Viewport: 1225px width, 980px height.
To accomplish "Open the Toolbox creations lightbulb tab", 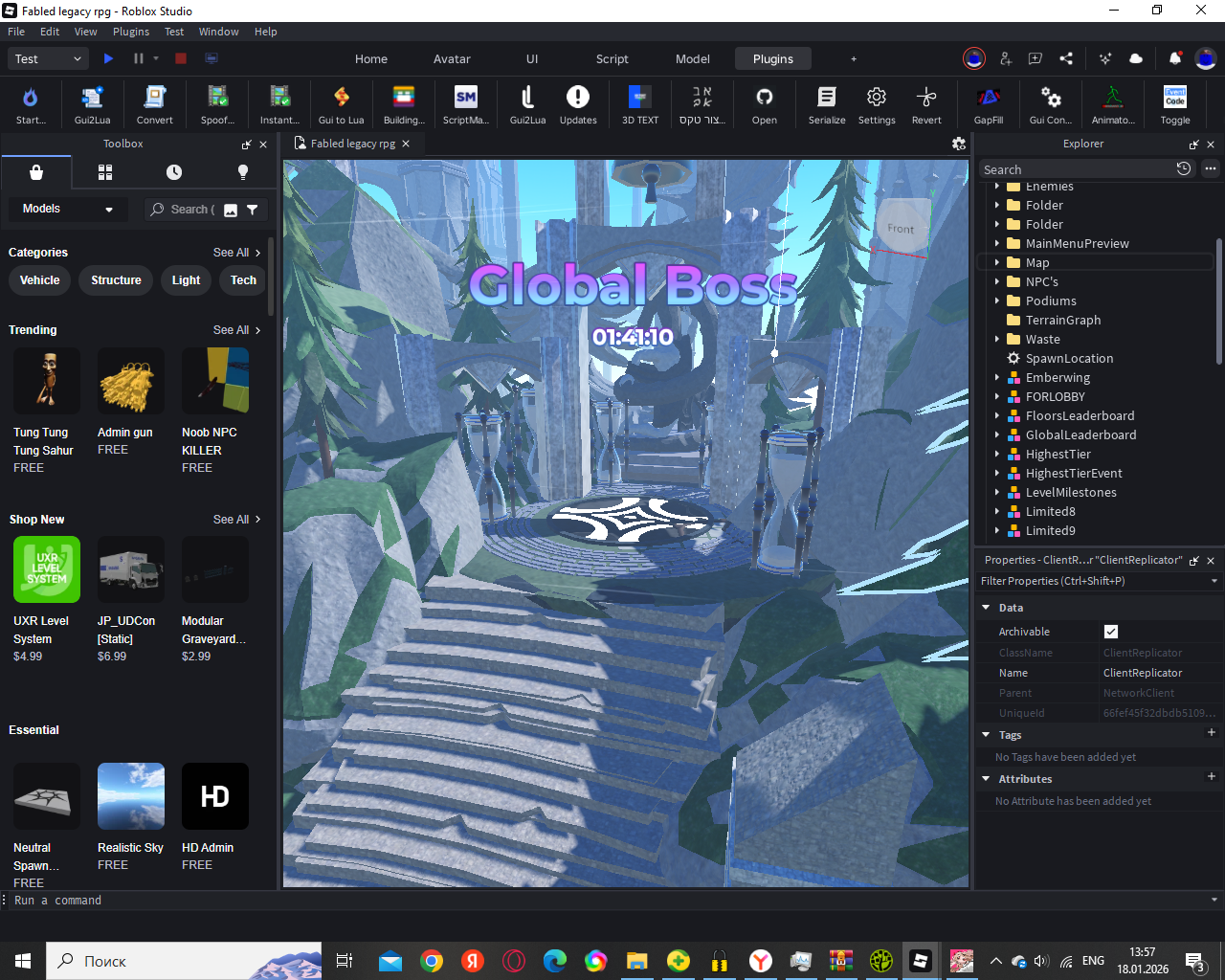I will pyautogui.click(x=243, y=172).
